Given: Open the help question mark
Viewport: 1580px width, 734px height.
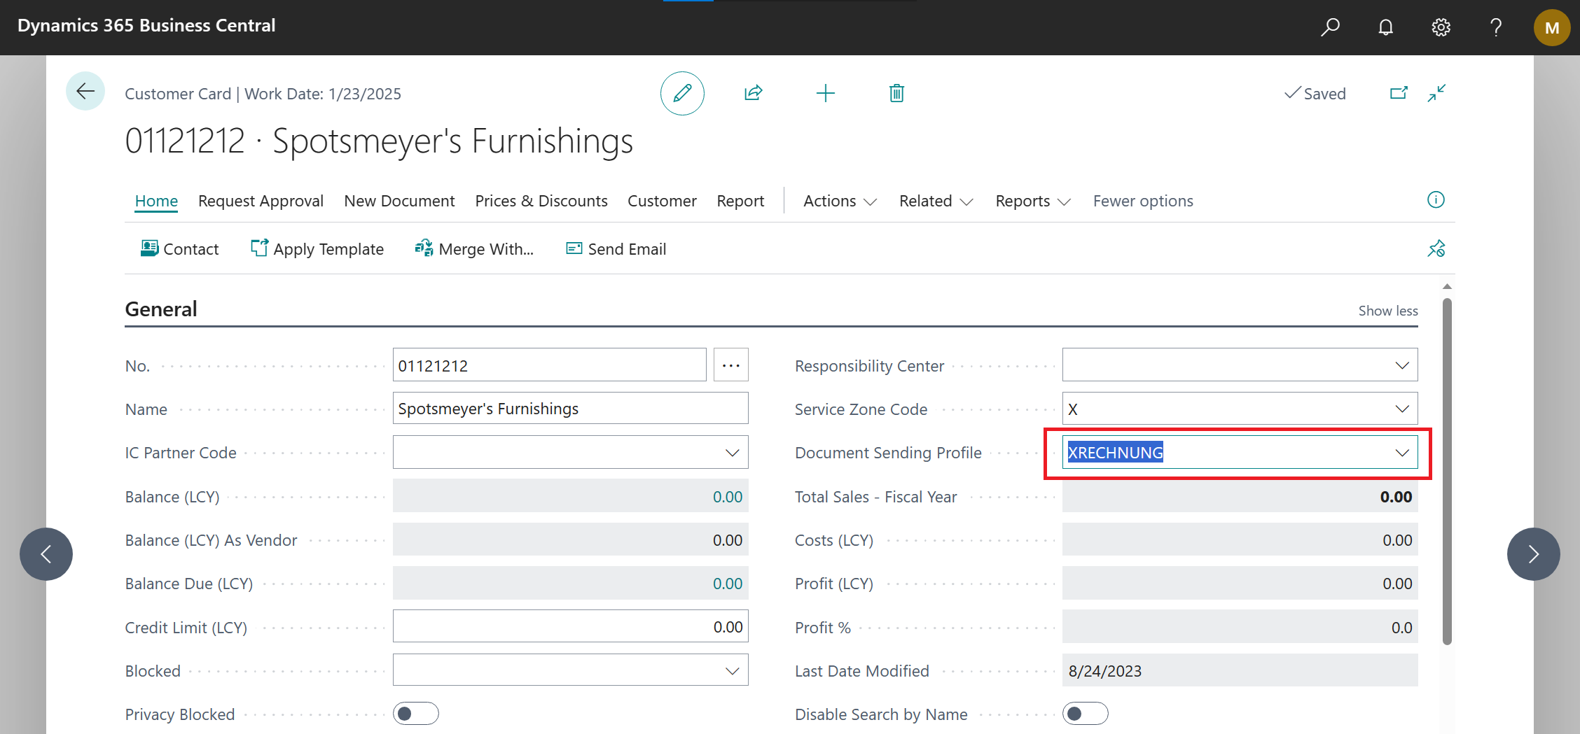Looking at the screenshot, I should click(x=1496, y=27).
